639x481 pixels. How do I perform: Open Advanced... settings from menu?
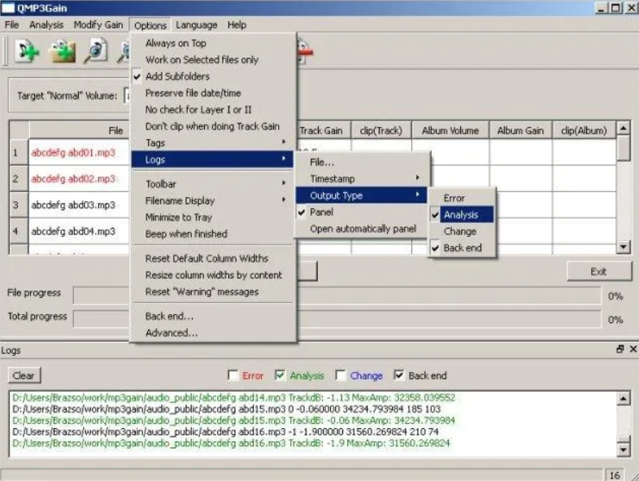tap(212, 333)
